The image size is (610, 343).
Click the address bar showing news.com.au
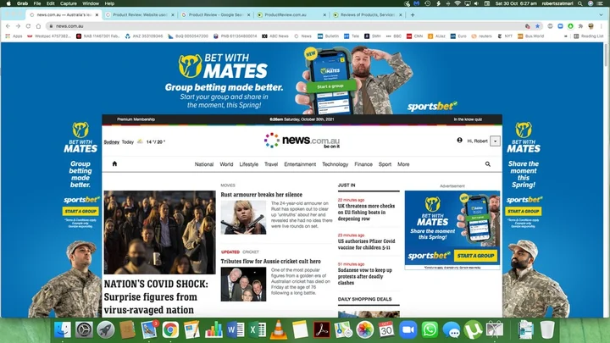point(288,26)
